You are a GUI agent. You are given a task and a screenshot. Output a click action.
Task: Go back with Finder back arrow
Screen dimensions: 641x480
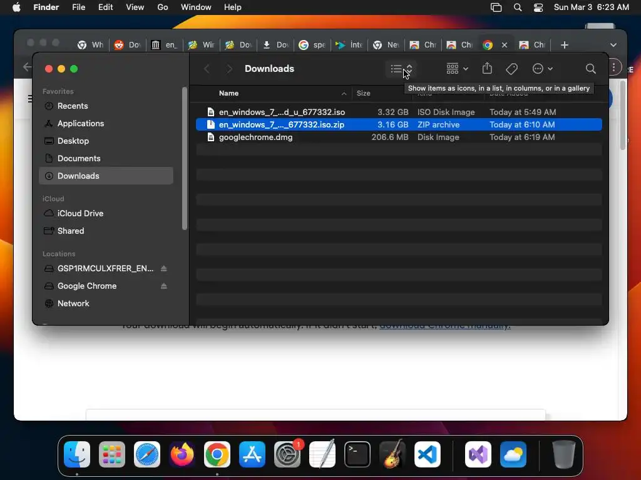point(207,69)
